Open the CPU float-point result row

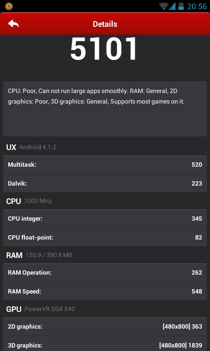(x=105, y=237)
